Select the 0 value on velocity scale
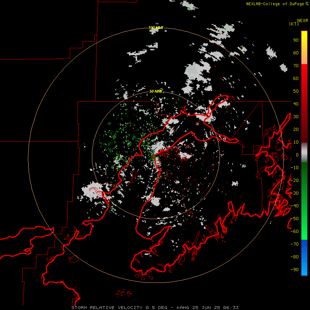 click(x=297, y=155)
